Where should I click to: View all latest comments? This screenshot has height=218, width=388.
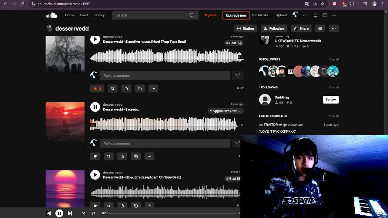(x=333, y=116)
